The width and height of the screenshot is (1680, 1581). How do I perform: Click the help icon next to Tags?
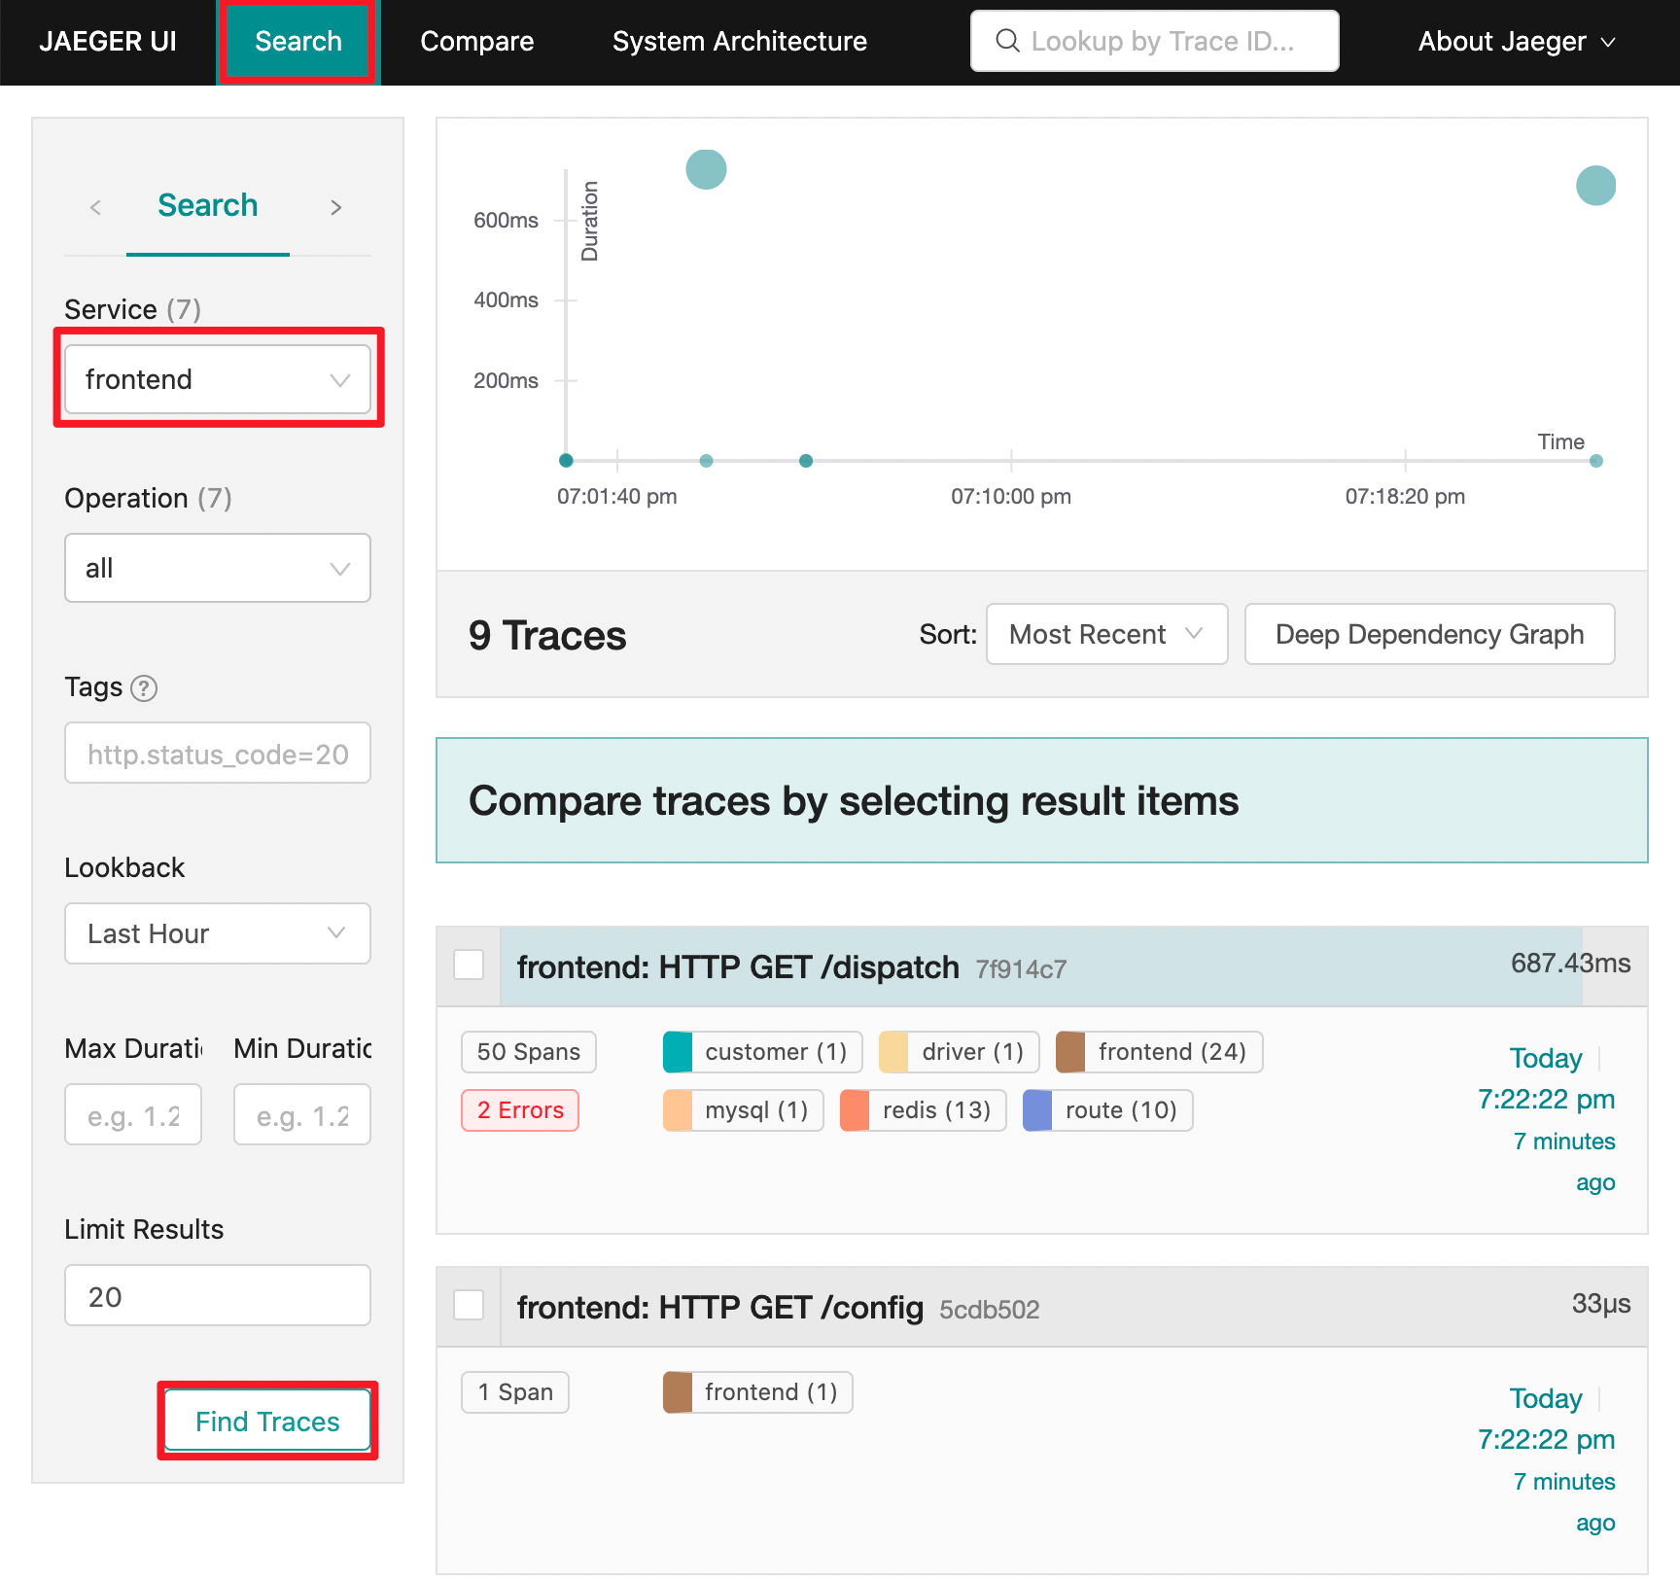coord(144,688)
